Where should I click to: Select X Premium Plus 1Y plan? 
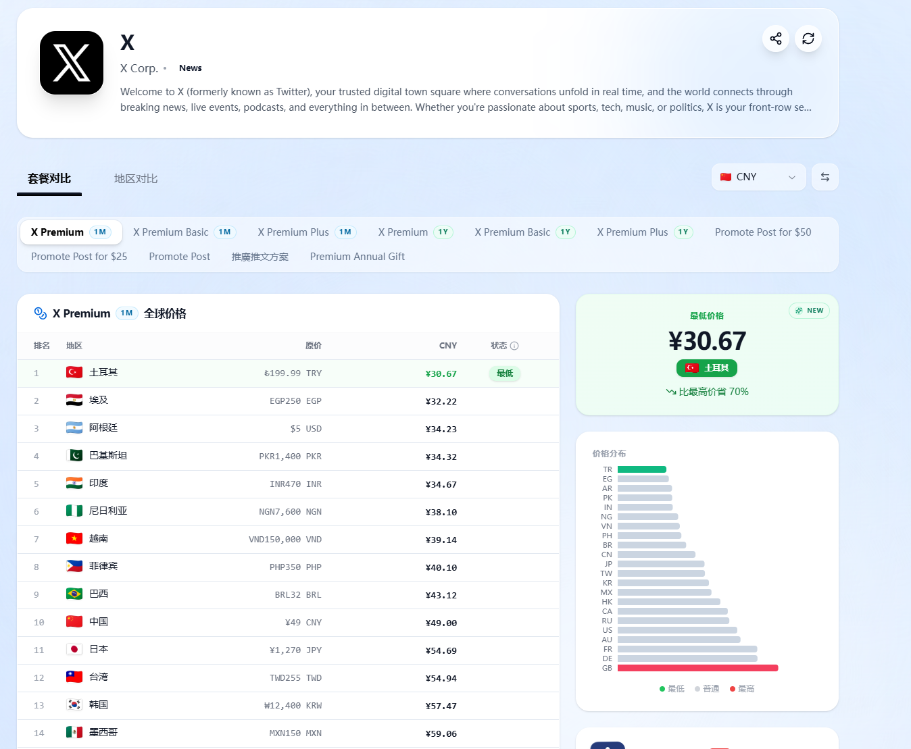[x=644, y=232]
